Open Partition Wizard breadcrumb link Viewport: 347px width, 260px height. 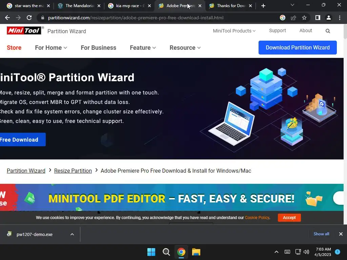tap(26, 171)
